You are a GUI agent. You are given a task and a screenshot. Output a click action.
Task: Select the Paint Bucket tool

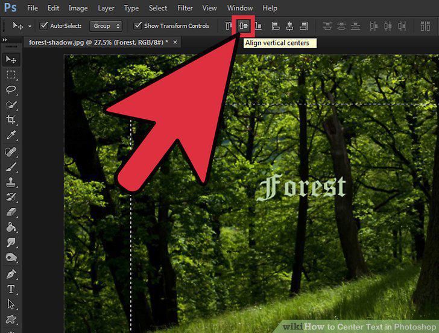(x=11, y=227)
